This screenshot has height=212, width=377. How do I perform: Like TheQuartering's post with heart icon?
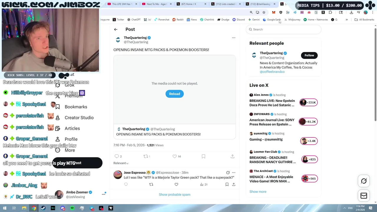174,156
